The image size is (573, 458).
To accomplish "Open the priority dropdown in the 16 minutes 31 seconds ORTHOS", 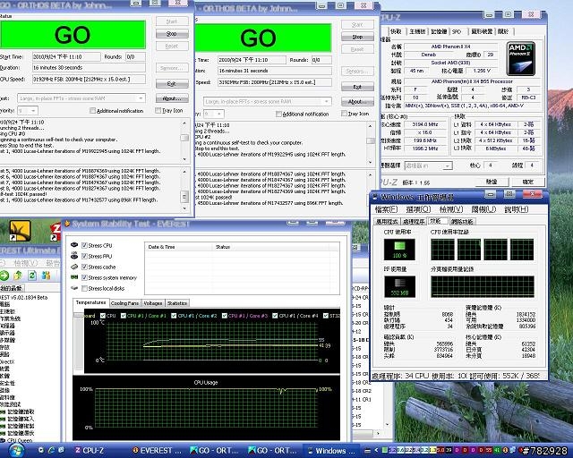I will [214, 114].
